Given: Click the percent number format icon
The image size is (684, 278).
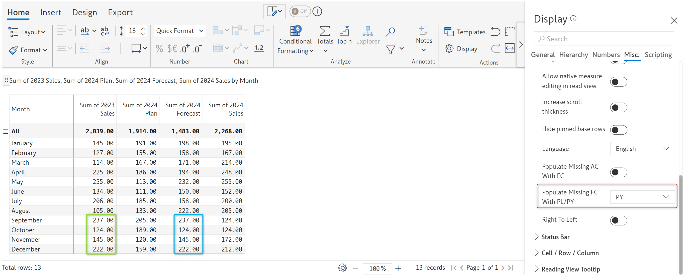Looking at the screenshot, I should point(159,49).
